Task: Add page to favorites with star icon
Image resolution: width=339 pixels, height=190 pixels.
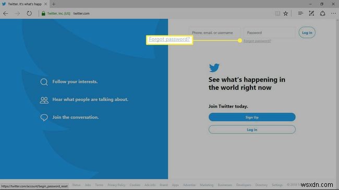Action: [286, 14]
